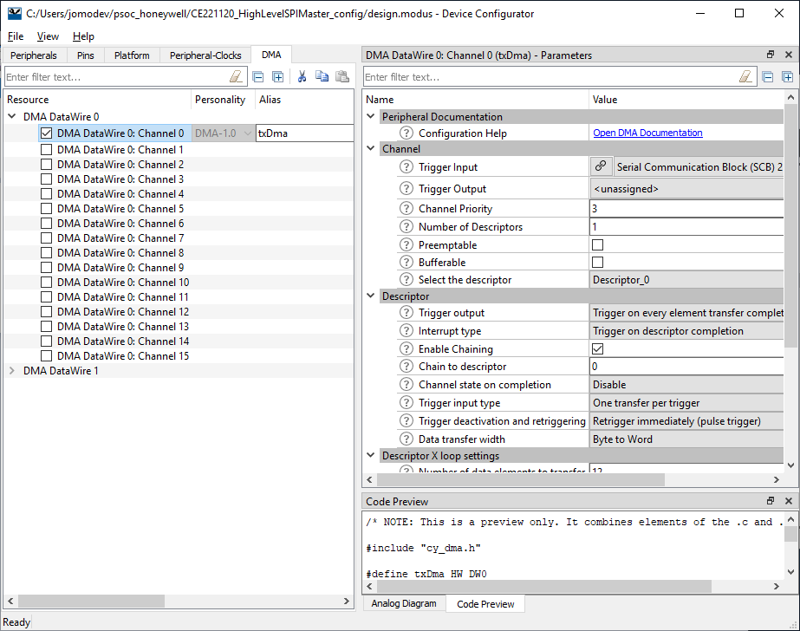Click the paste icon in DMA toolbar

[x=342, y=76]
